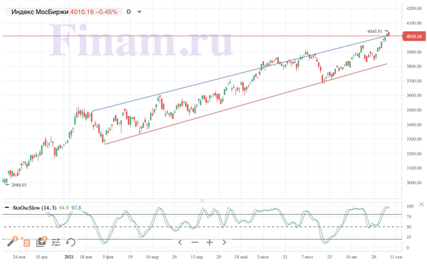
Task: Open the chart settings sliders icon
Action: 56,242
